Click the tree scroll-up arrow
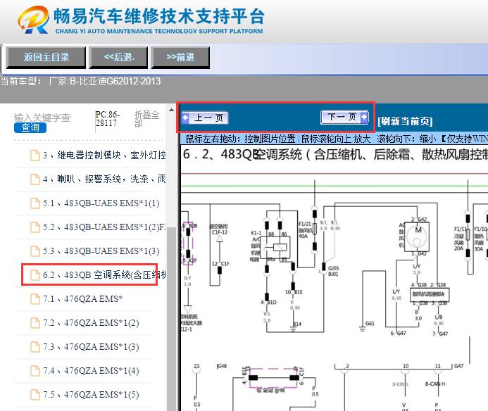This screenshot has height=411, width=488. tap(172, 110)
